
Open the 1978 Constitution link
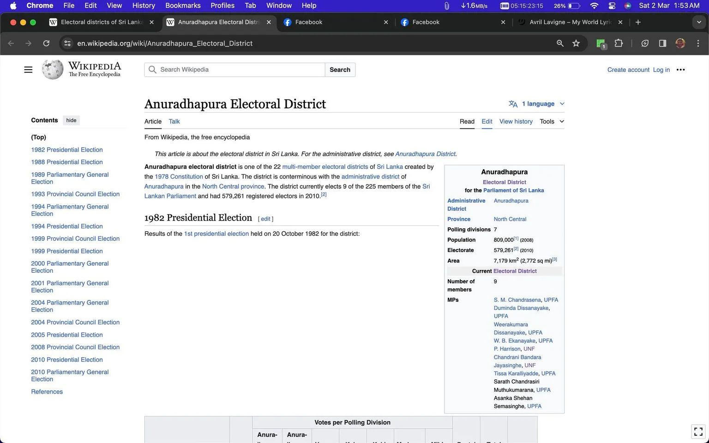point(179,177)
